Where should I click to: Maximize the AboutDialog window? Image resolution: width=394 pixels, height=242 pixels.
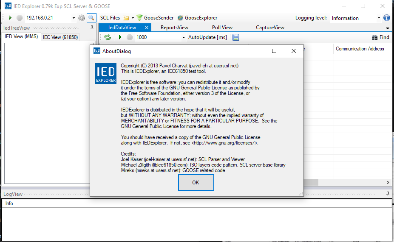[274, 51]
